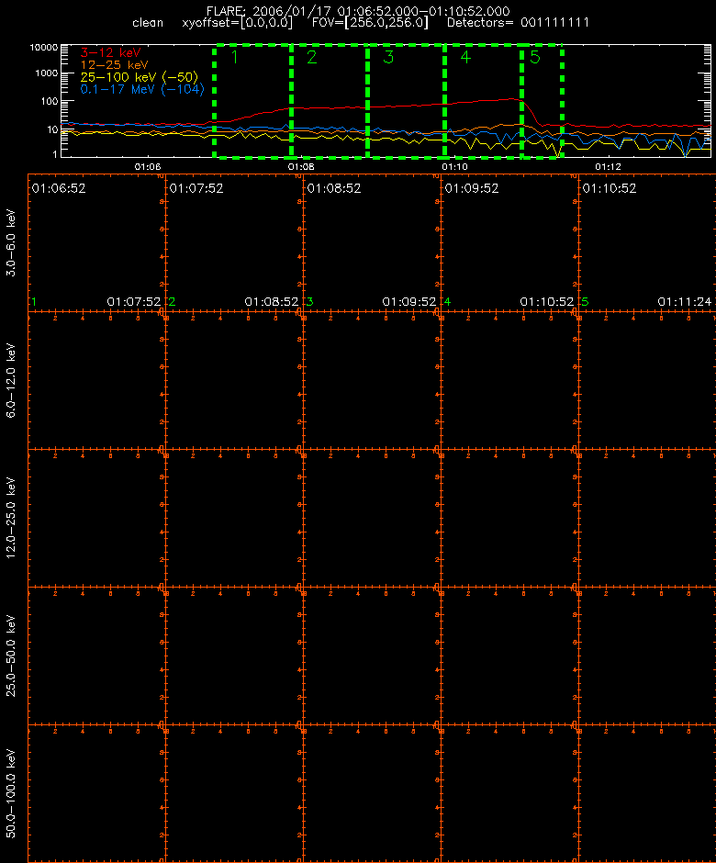The height and width of the screenshot is (863, 716).
Task: Click the yellow '25-100 keV (-50)' legend entry
Action: (140, 77)
